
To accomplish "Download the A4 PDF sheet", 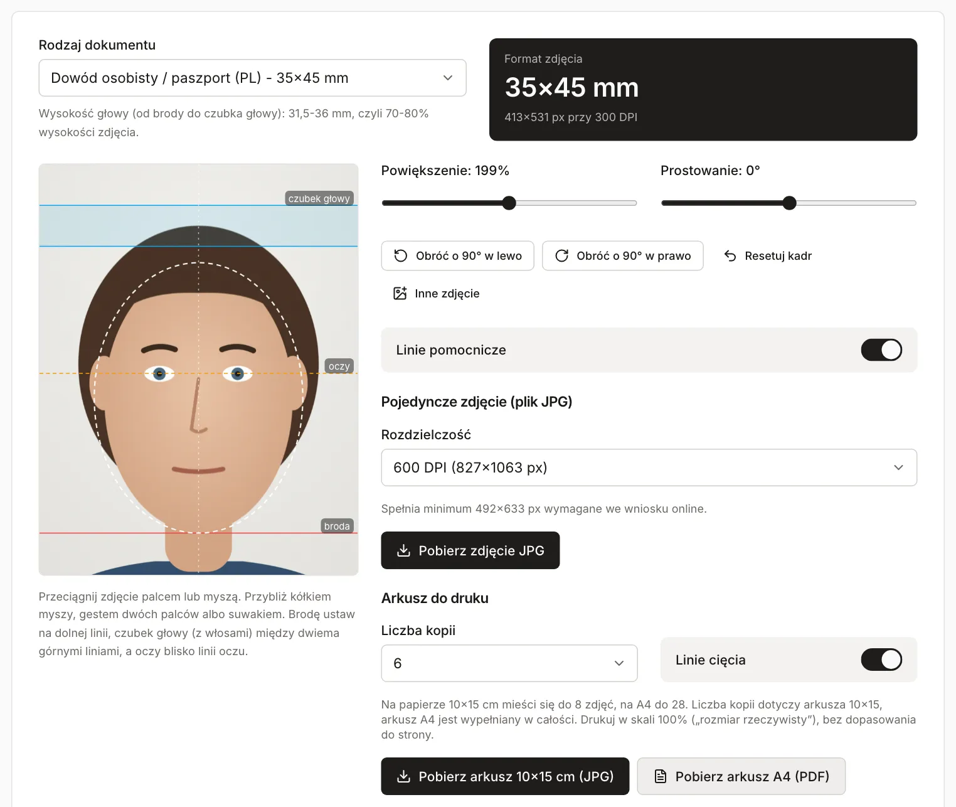I will click(x=741, y=776).
